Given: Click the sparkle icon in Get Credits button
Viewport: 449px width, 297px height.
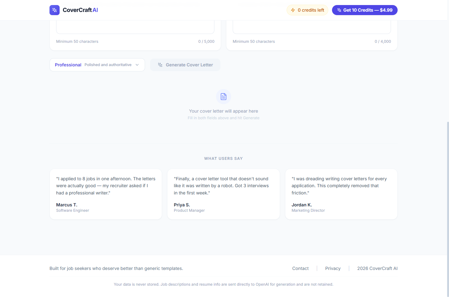Looking at the screenshot, I should point(339,10).
